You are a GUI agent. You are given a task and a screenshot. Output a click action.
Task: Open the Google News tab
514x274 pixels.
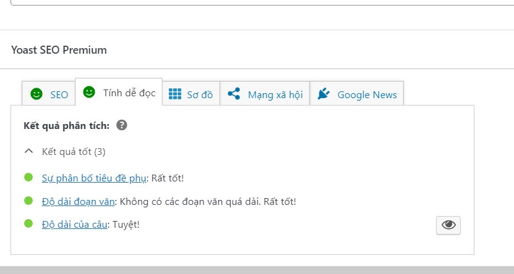pos(357,94)
